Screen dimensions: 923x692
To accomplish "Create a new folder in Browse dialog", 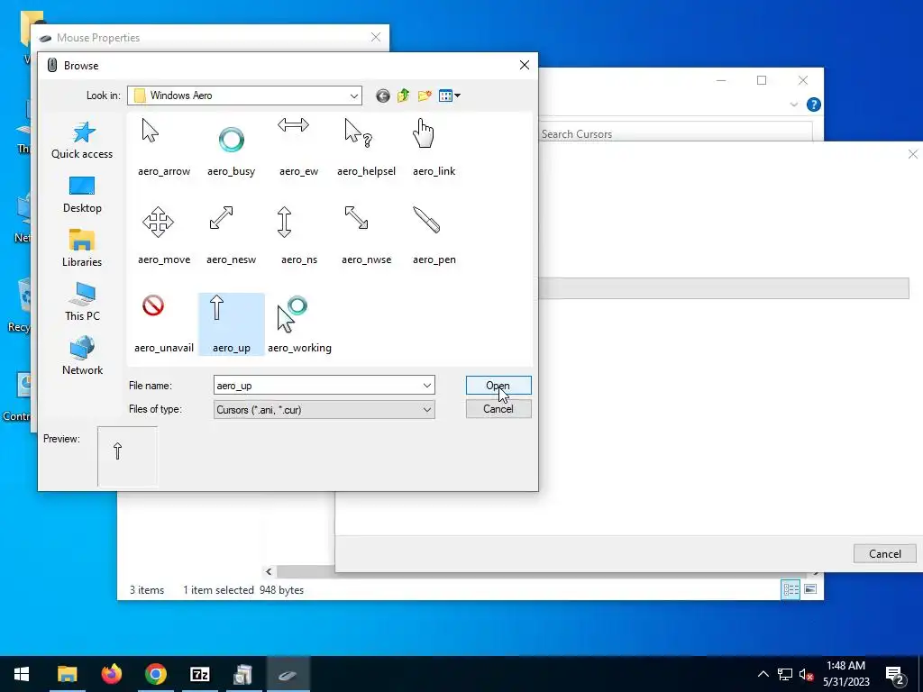I will click(x=425, y=96).
